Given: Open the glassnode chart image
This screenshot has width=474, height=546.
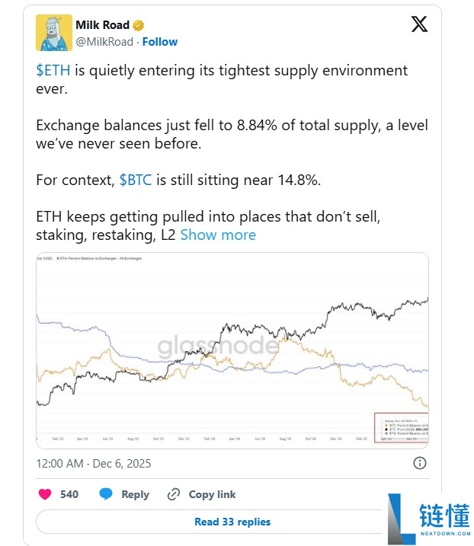Looking at the screenshot, I should pyautogui.click(x=232, y=350).
